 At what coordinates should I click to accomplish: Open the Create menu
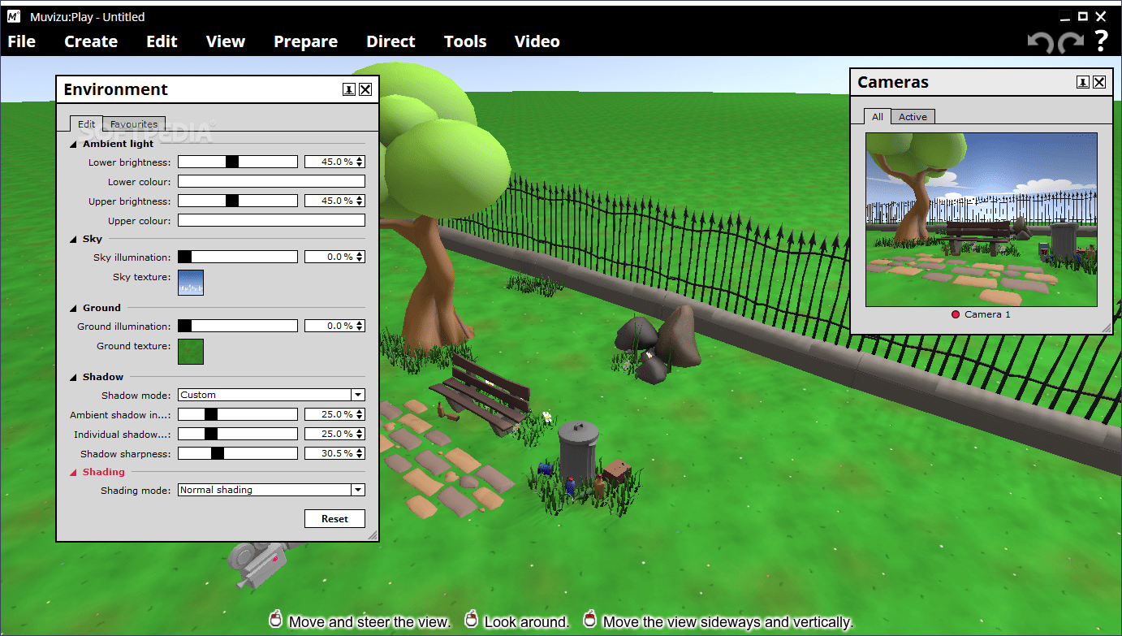tap(91, 41)
